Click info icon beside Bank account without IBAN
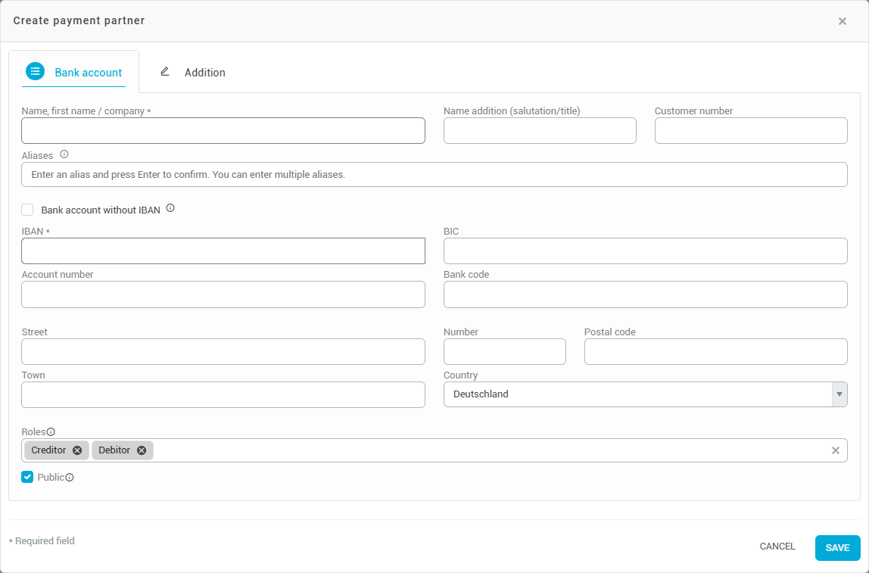Image resolution: width=869 pixels, height=573 pixels. coord(170,208)
